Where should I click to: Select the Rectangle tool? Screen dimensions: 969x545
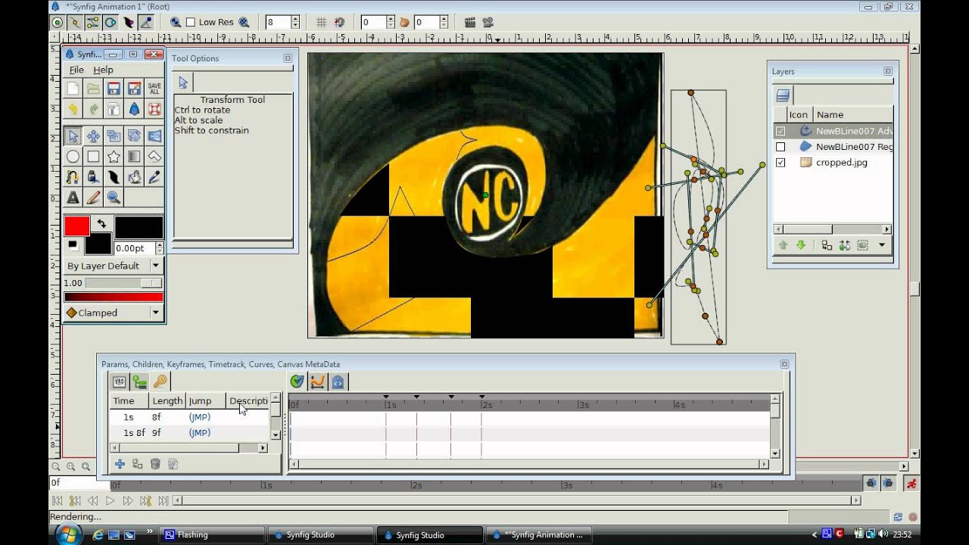[93, 157]
